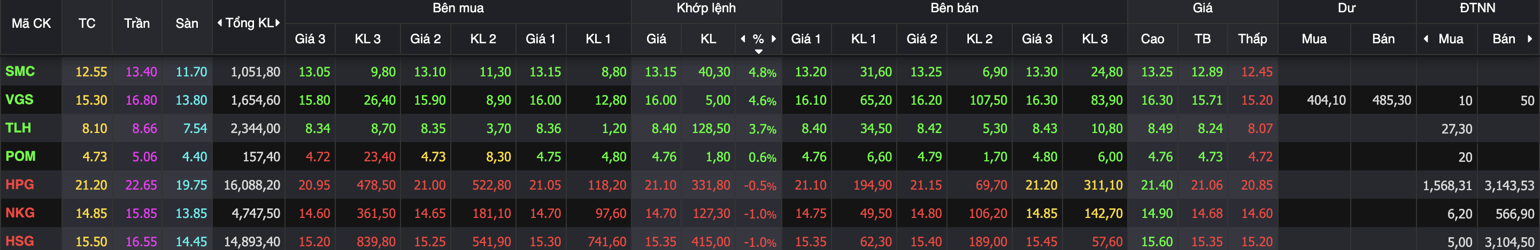Sort by the TC column header
Viewport: 1540px width, 250px height.
(87, 24)
